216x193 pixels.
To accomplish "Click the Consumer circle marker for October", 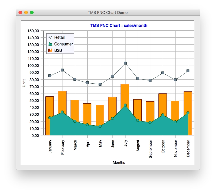I will tap(163, 115).
